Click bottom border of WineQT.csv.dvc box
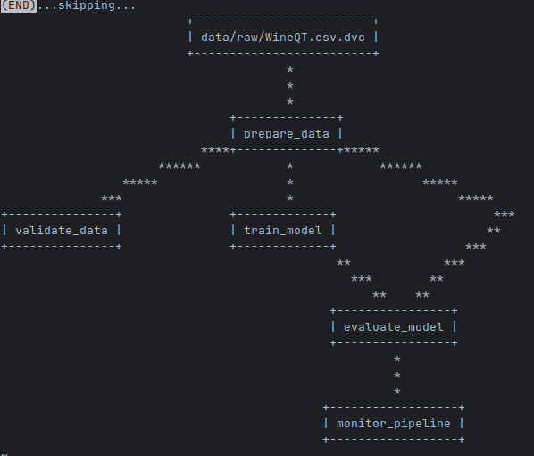534x456 pixels. (283, 54)
